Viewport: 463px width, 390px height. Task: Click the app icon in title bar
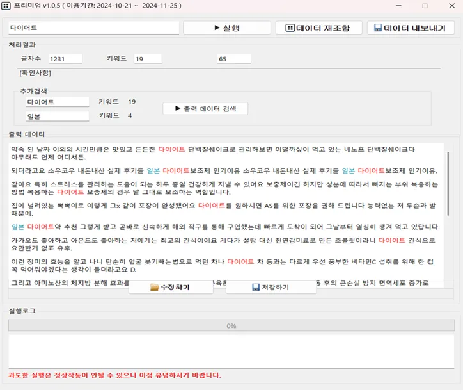pos(6,6)
